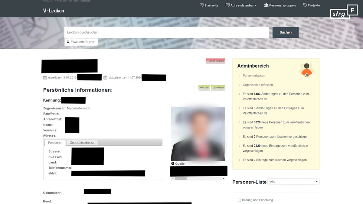Switch to the Geschäftsadresse tab
The height and width of the screenshot is (204, 363).
pyautogui.click(x=82, y=143)
